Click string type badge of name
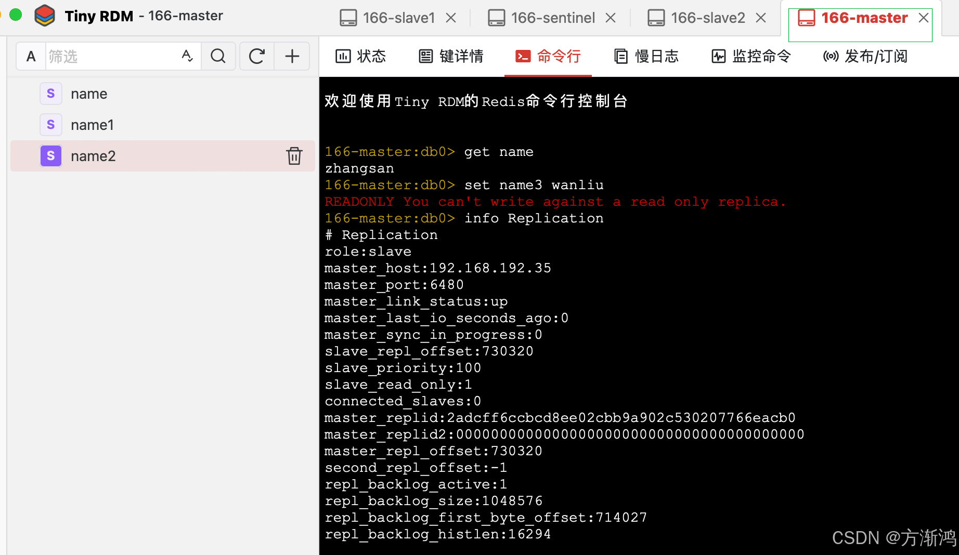 point(51,94)
